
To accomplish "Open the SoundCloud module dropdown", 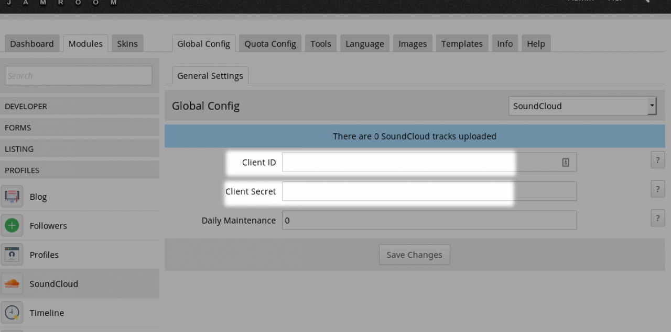I will coord(582,106).
